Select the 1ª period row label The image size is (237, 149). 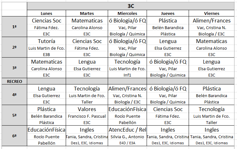point(14,27)
